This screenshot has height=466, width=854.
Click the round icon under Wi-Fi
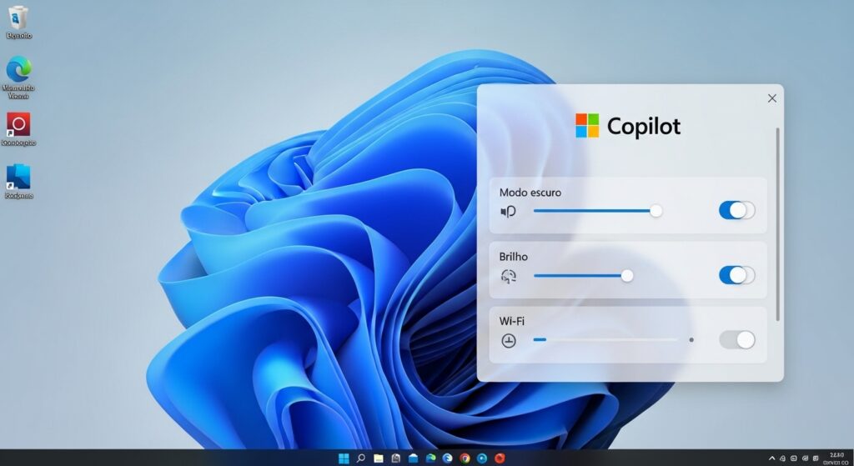[x=508, y=341]
